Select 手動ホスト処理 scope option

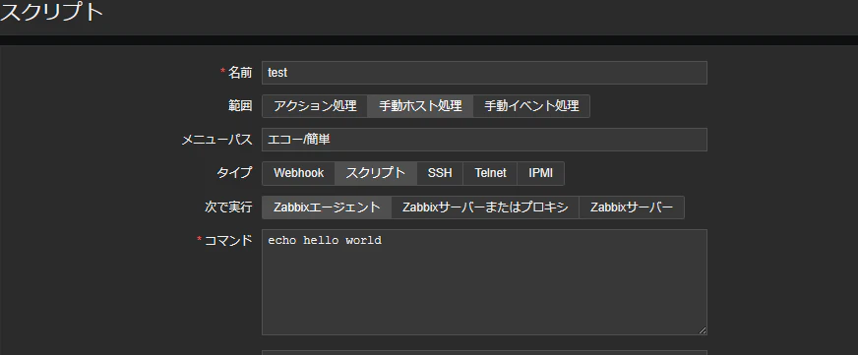point(420,106)
